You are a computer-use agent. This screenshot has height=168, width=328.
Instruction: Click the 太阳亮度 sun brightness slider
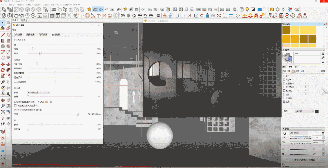(56, 64)
